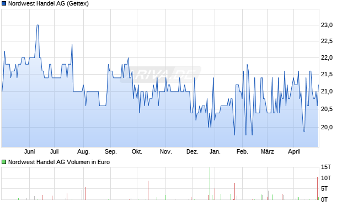Click the 20,0 price axis value
Image resolution: width=342 pixels, height=205 pixels.
[x=327, y=127]
